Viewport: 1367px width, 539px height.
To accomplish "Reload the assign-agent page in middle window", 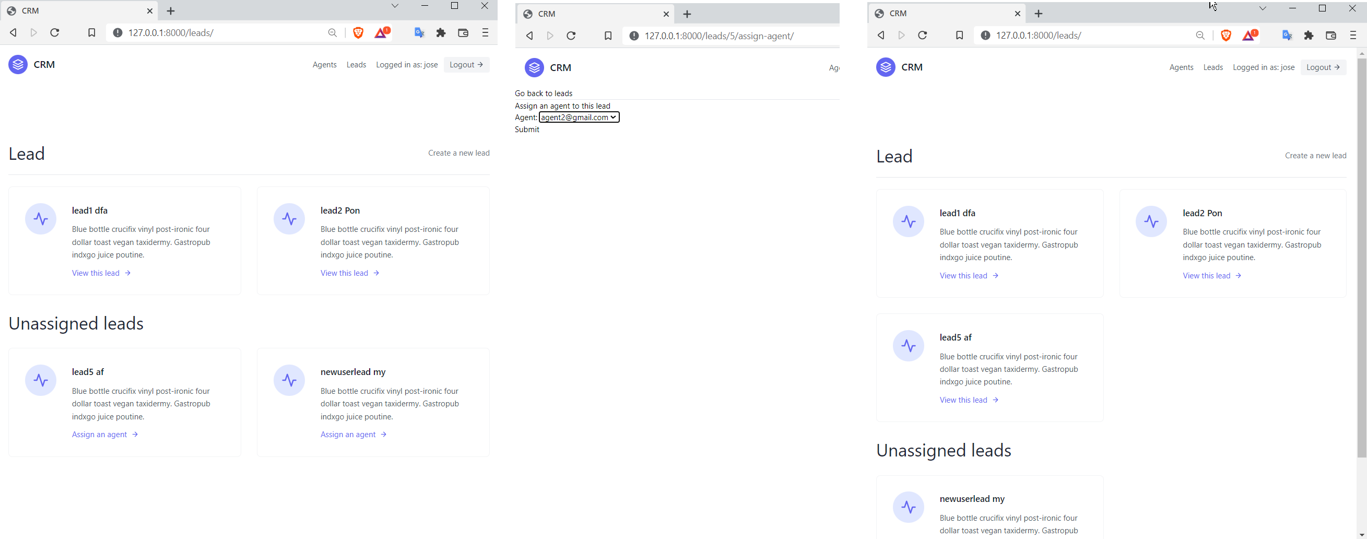I will [571, 36].
